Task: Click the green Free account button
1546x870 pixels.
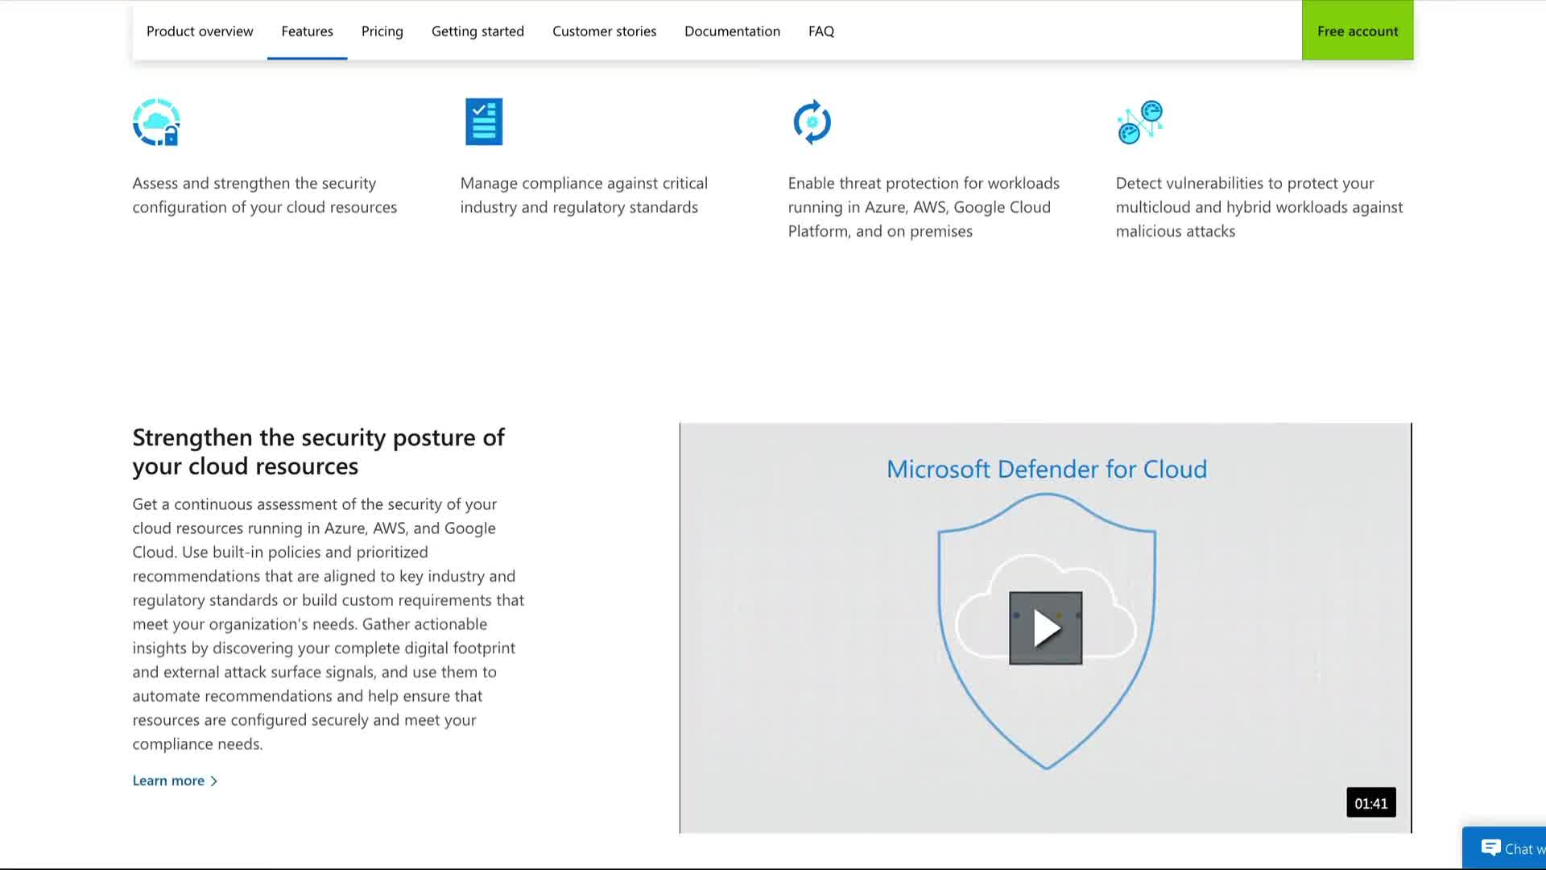Action: pos(1357,31)
